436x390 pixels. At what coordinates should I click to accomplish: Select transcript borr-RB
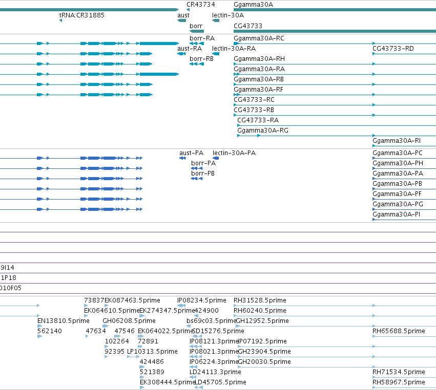tap(201, 59)
